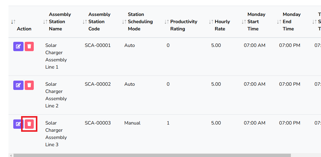Image resolution: width=321 pixels, height=157 pixels.
Task: Sort by Assembly Station Name column
Action: 45,22
